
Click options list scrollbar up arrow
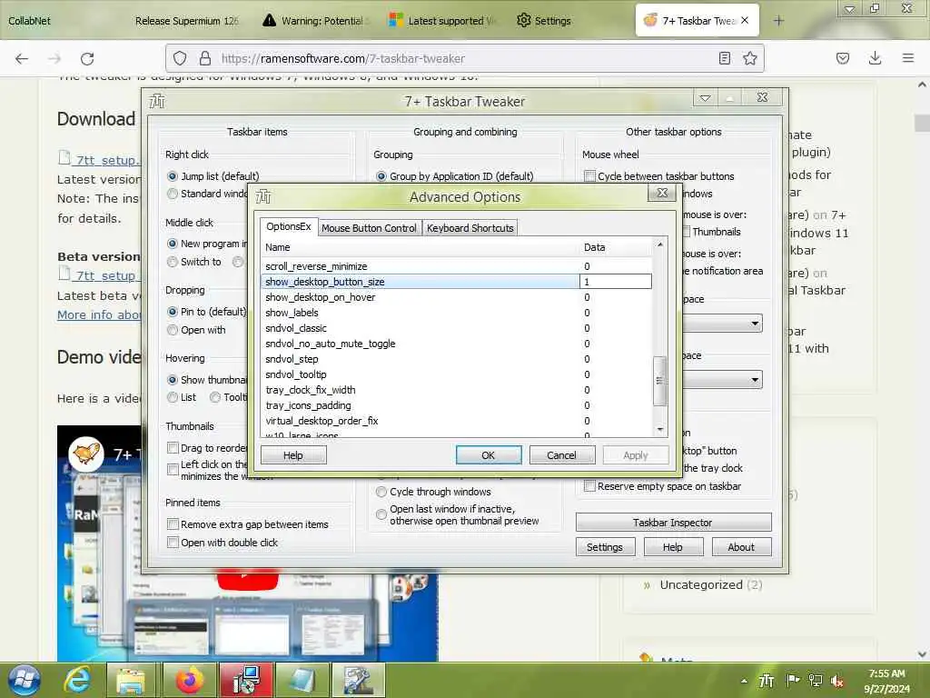[x=659, y=244]
